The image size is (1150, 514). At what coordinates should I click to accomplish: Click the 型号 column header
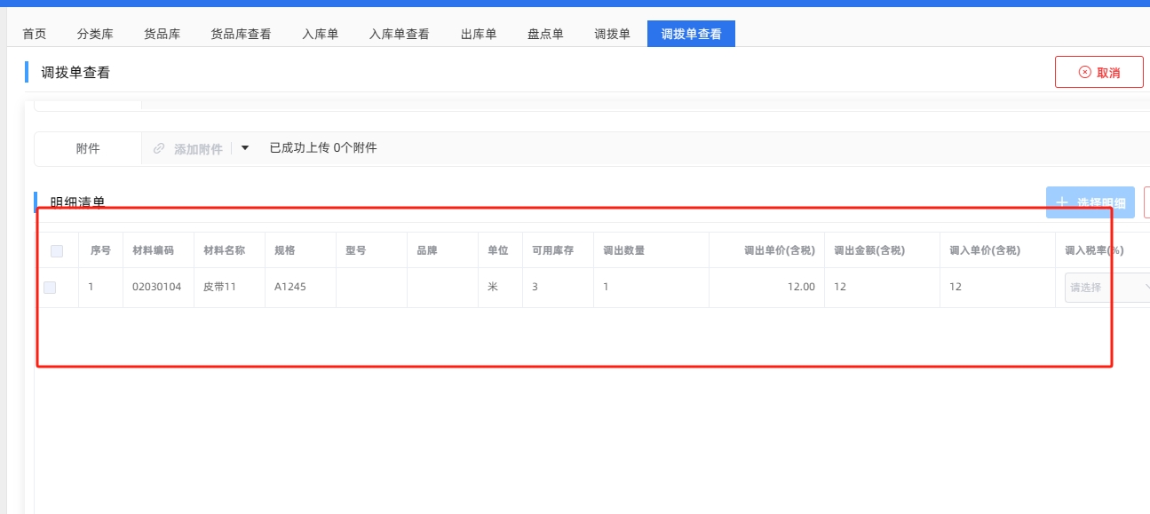pyautogui.click(x=355, y=250)
